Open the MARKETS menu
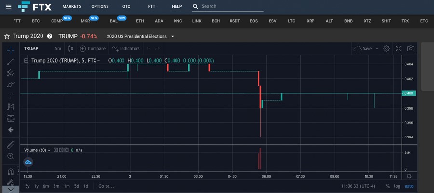This screenshot has width=434, height=193. pyautogui.click(x=72, y=6)
